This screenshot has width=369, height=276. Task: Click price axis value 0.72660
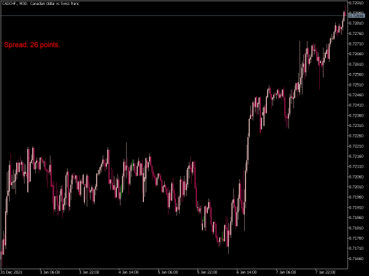coord(356,54)
